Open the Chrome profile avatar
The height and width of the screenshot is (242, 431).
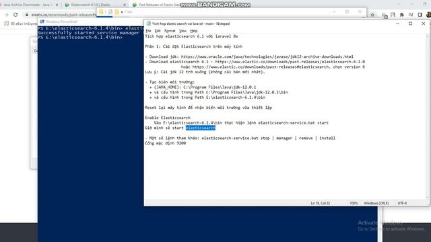[x=428, y=15]
